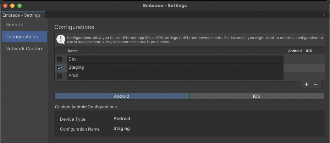Edit the Prod name field

pyautogui.click(x=175, y=76)
